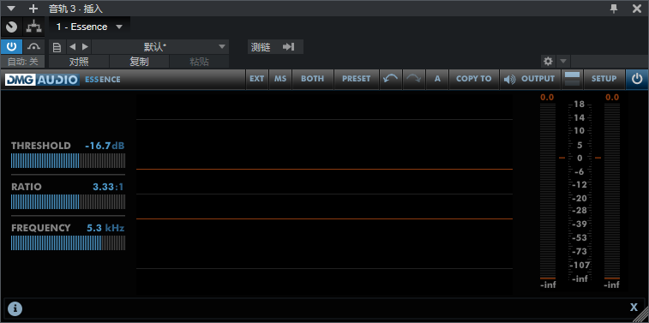649x323 pixels.
Task: Click the 测链 sidechain button
Action: click(x=261, y=47)
